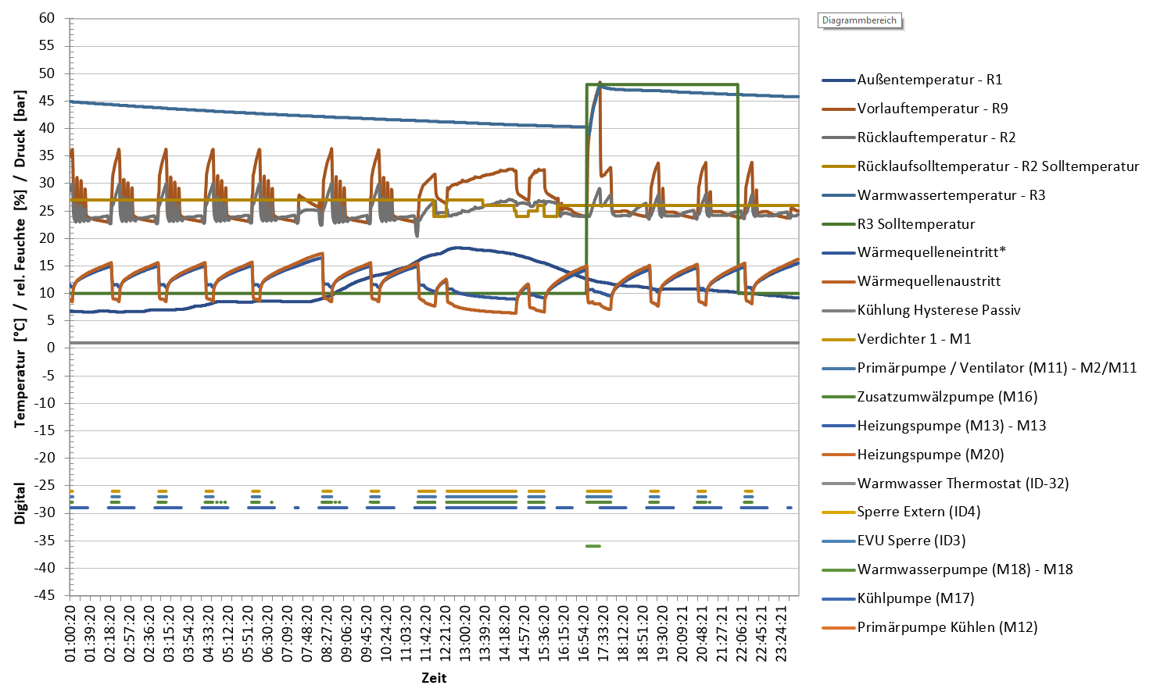Select the Warmwassertemperatur - R3 legend entry
The width and height of the screenshot is (1153, 696).
pos(951,195)
